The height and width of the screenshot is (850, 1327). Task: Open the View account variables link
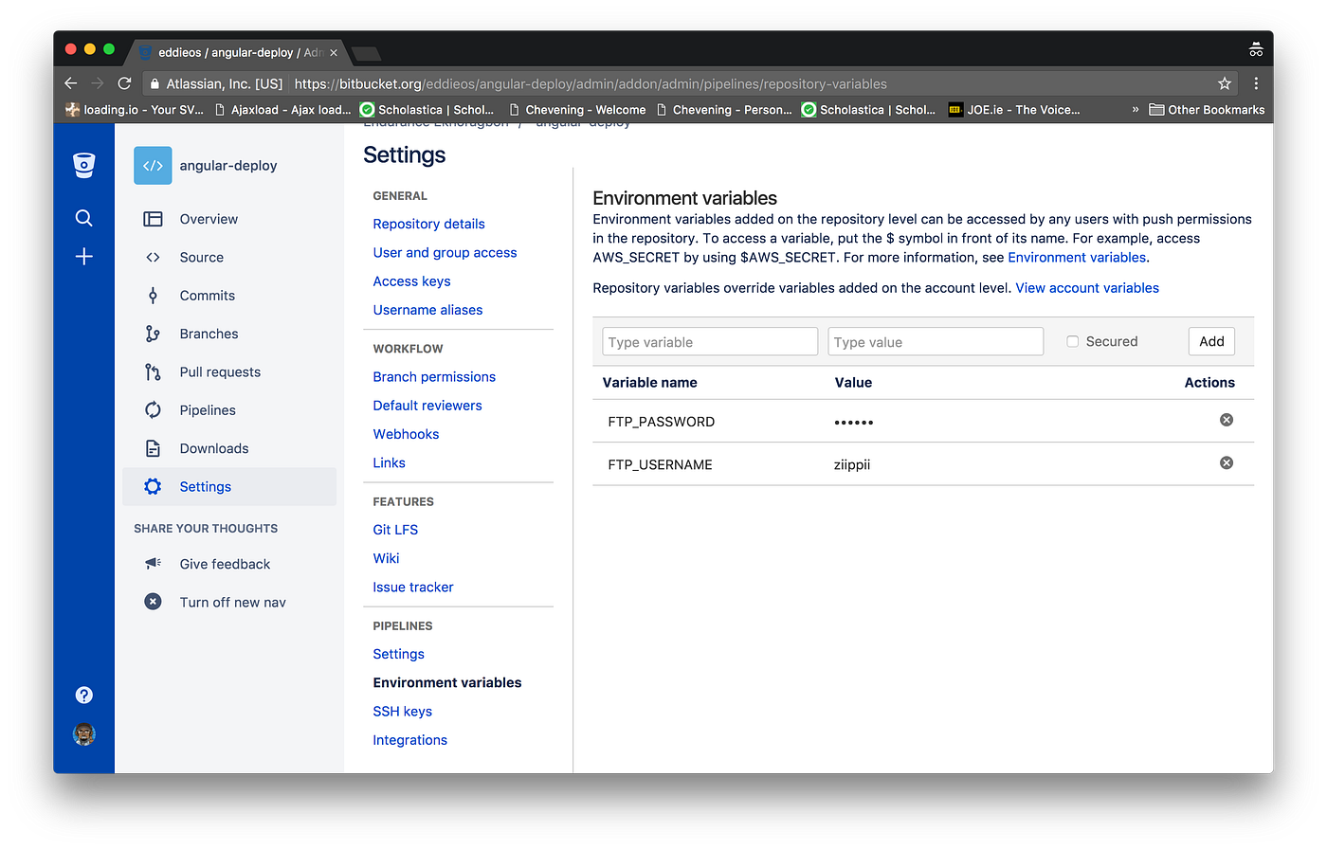pos(1087,288)
